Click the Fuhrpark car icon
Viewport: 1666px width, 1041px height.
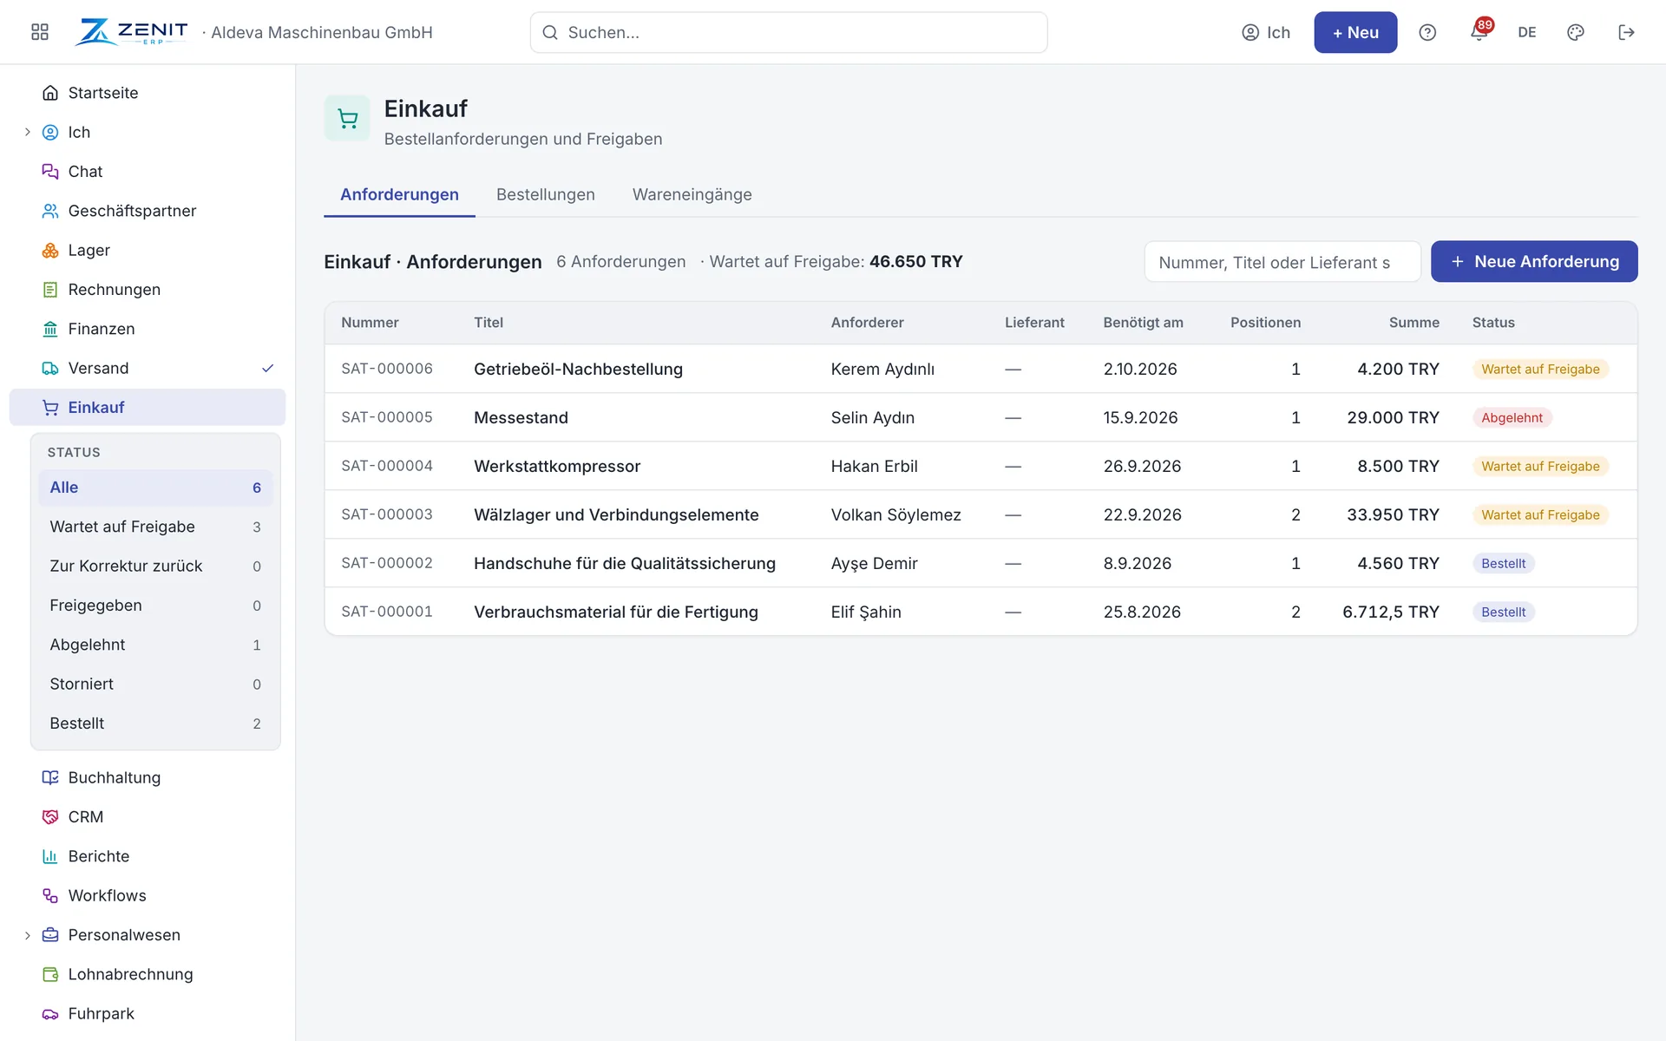coord(50,1013)
